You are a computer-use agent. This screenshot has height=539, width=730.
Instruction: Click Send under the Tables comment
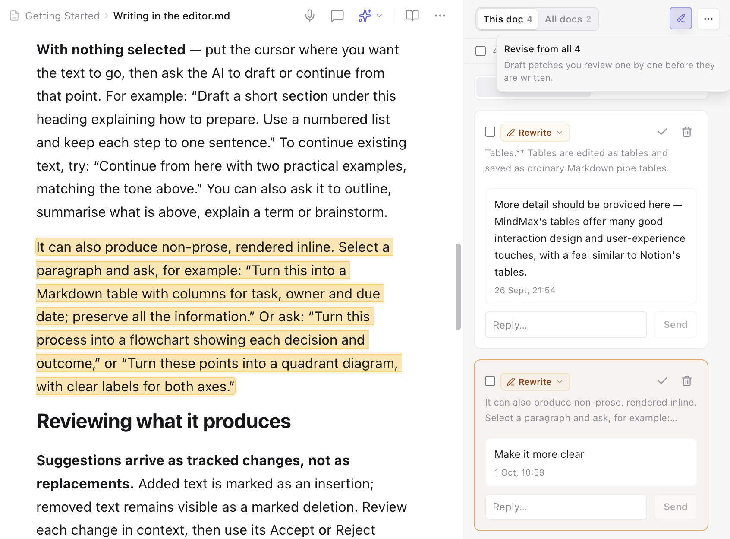pos(675,325)
